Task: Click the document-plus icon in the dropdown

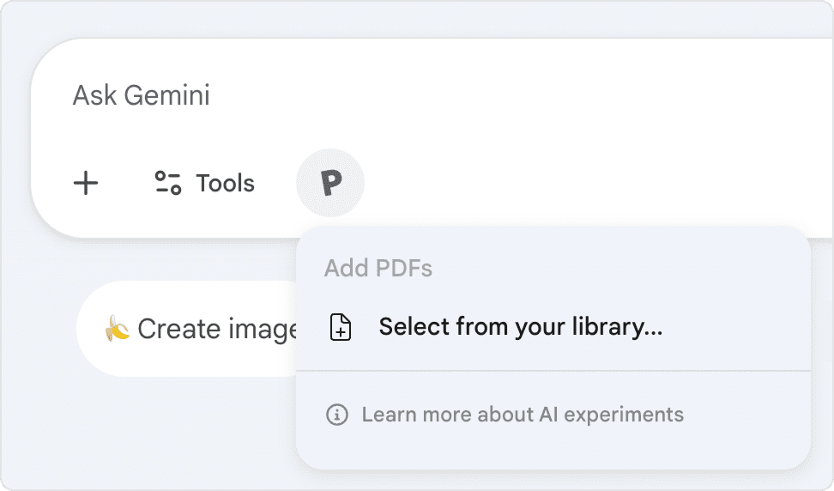Action: (341, 328)
